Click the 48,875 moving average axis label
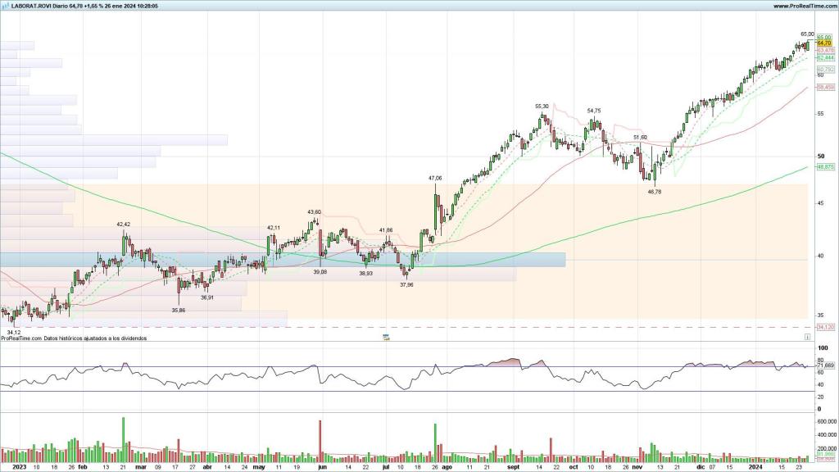The image size is (839, 472). click(x=825, y=167)
